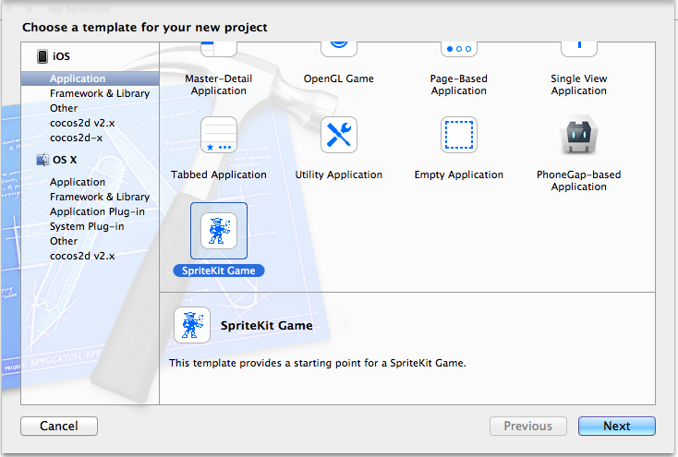Choose iOS cocos2d v2.x templates
The height and width of the screenshot is (457, 678).
pos(82,123)
